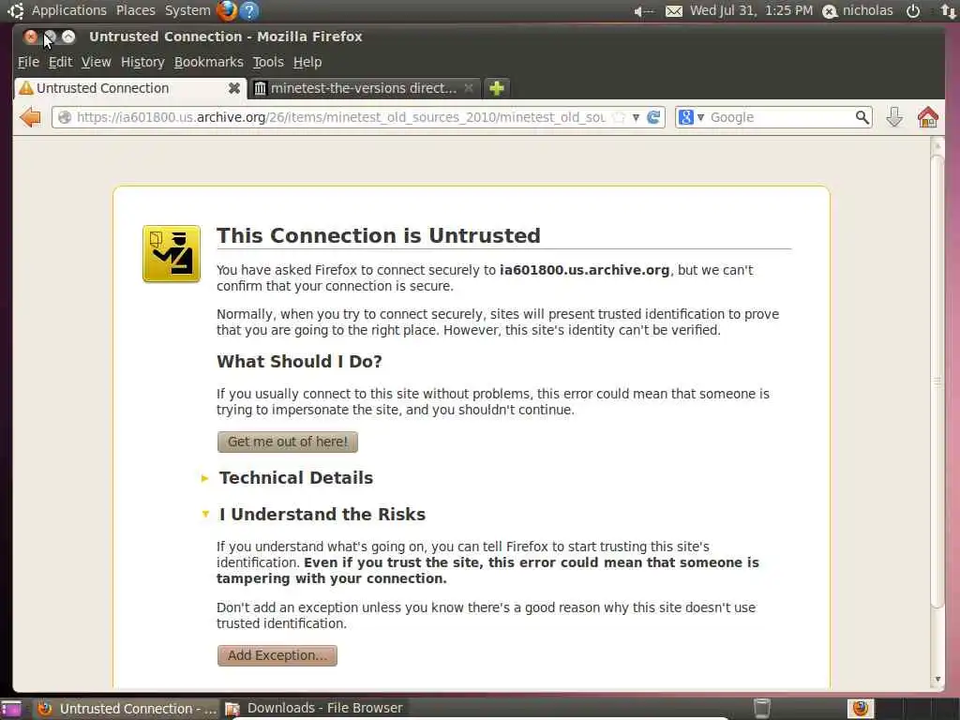
Task: Click the yellow warning officer icon
Action: coord(172,253)
